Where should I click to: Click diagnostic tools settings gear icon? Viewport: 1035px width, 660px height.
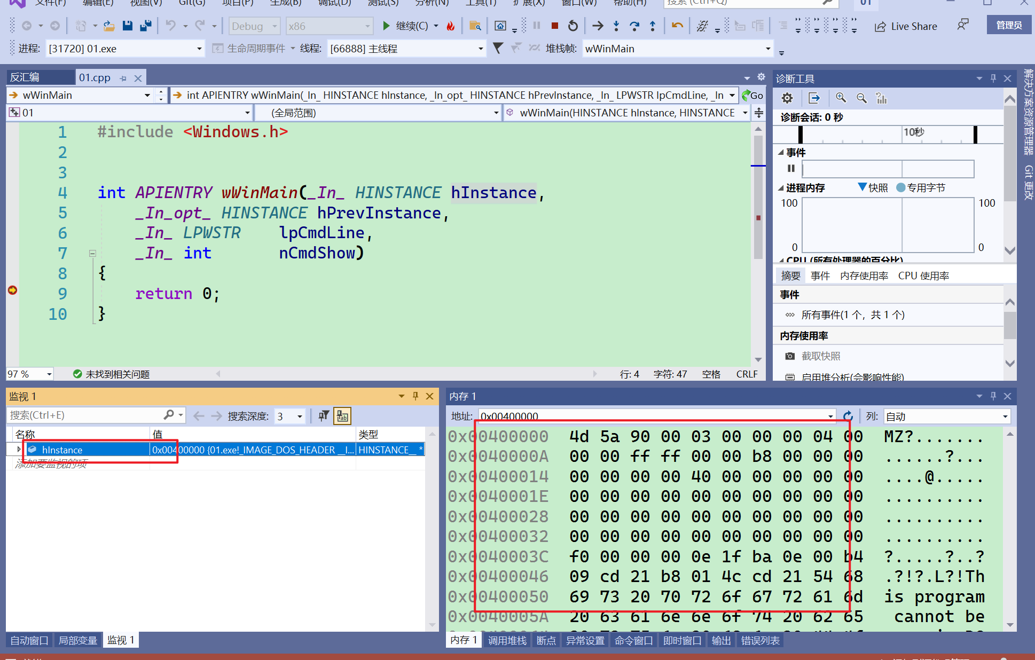coord(787,98)
